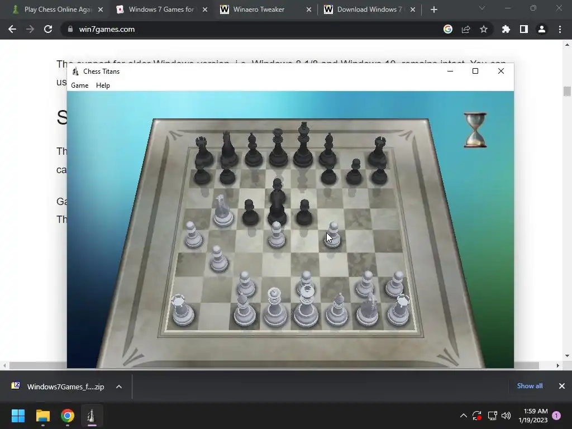Open the Help menu in Chess Titans
The width and height of the screenshot is (572, 429).
[103, 85]
